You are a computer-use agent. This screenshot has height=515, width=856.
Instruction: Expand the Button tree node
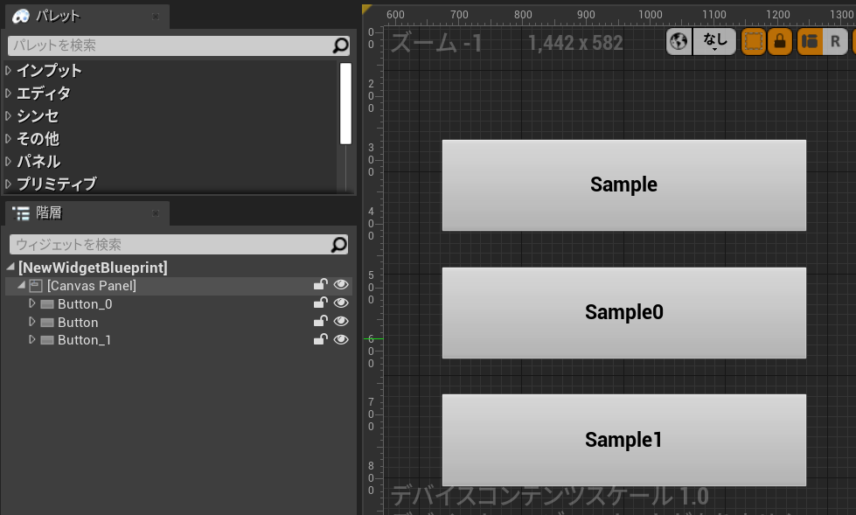(32, 322)
